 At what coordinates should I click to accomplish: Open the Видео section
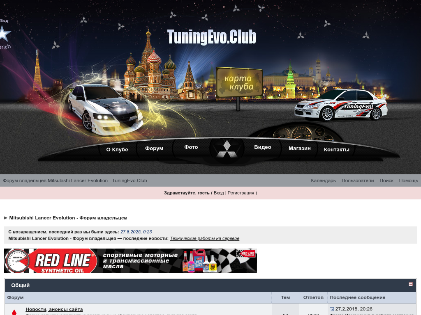point(262,147)
